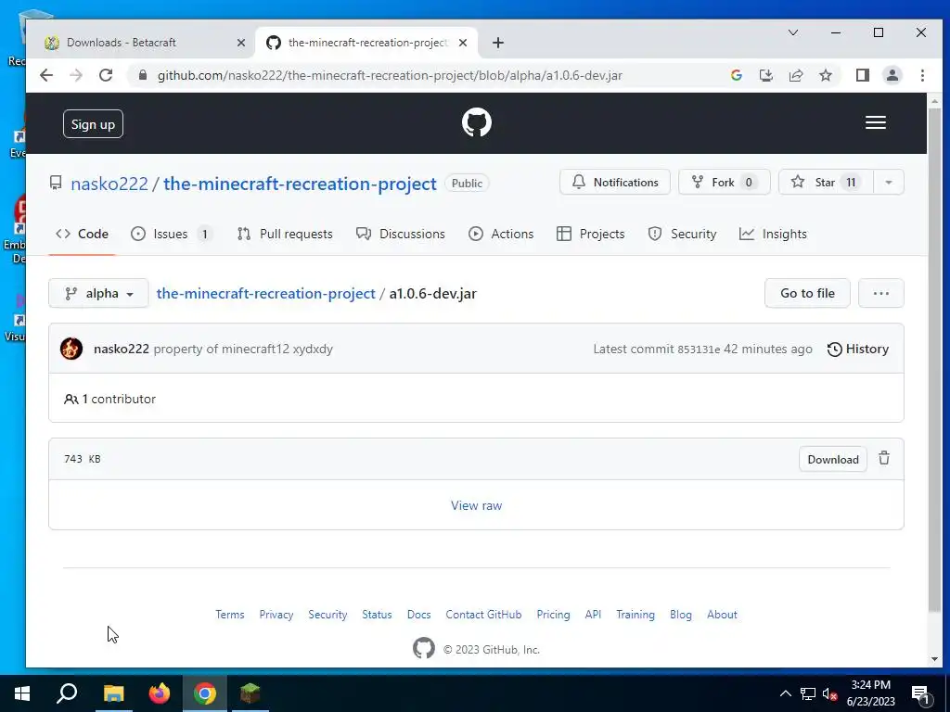Click the Minecraft block icon in taskbar
The height and width of the screenshot is (712, 950).
[250, 693]
